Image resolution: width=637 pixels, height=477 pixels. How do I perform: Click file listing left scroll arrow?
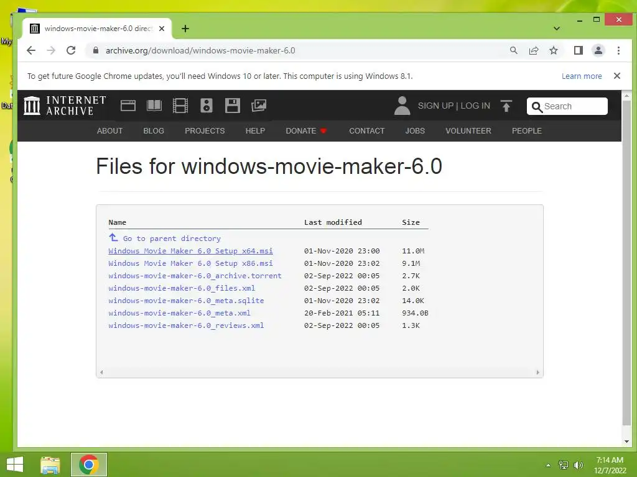(101, 372)
